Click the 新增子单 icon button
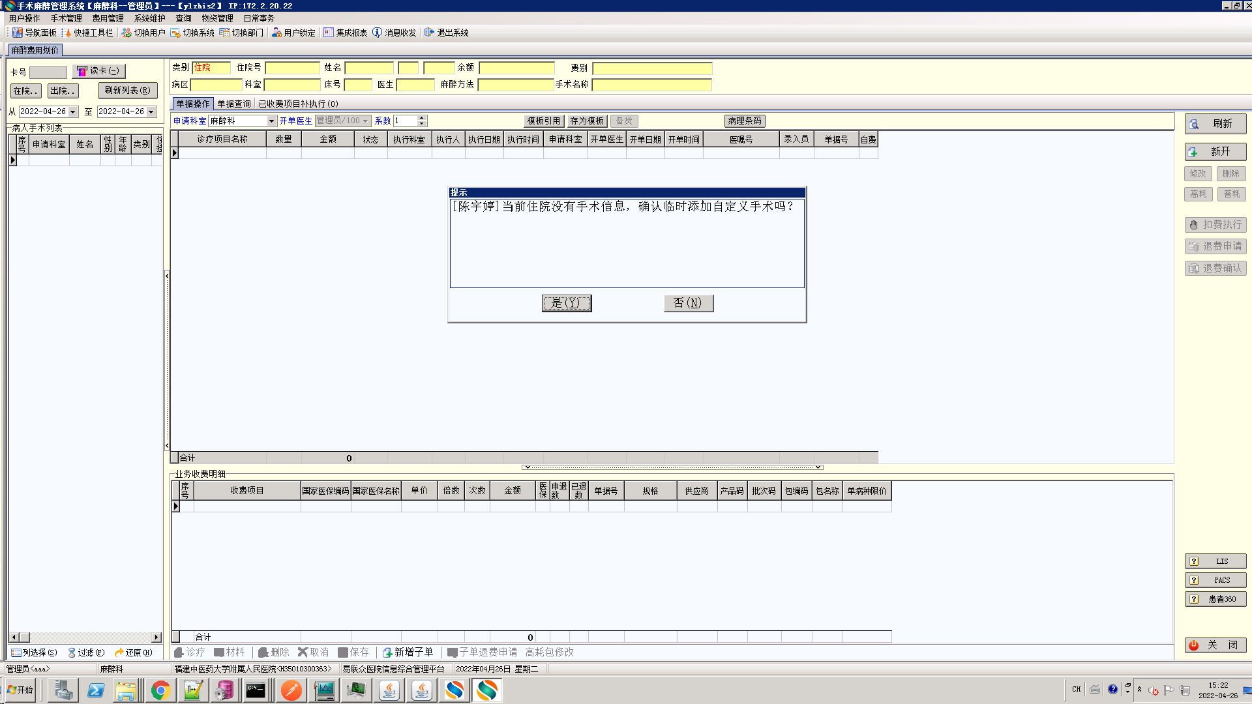Viewport: 1252px width, 704px height. [387, 653]
